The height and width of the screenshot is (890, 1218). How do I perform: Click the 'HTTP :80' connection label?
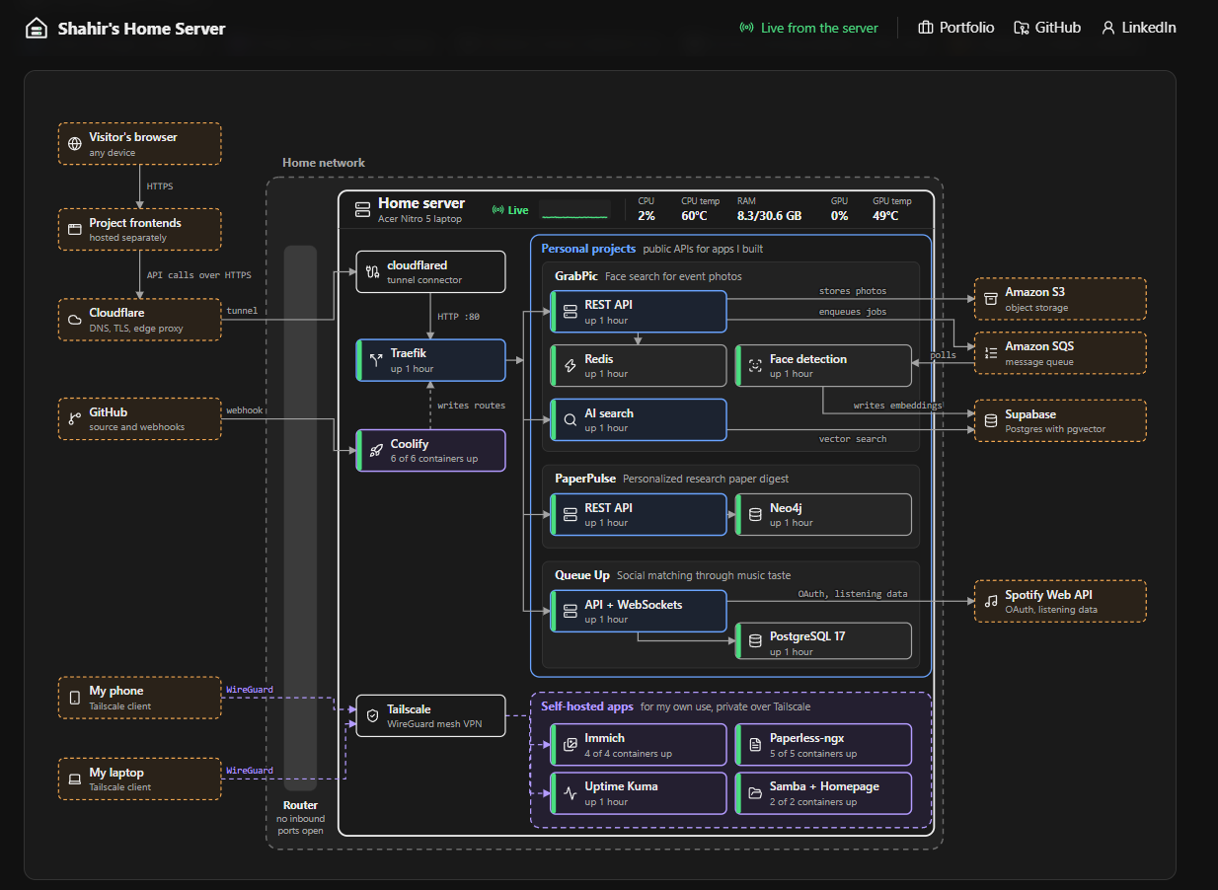[x=458, y=317]
